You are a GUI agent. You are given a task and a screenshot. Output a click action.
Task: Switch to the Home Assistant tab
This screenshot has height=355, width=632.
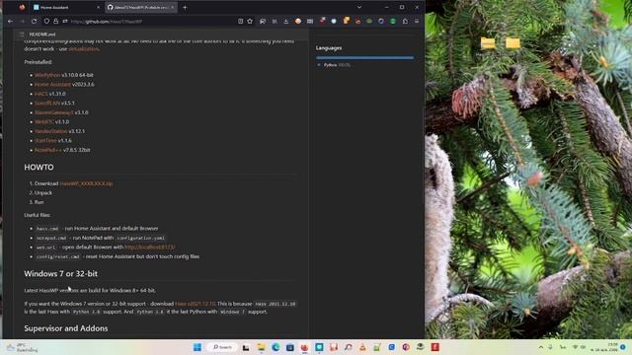pos(66,7)
